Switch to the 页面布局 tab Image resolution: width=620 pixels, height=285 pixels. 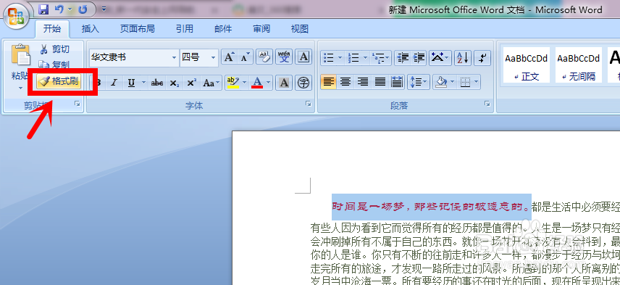[x=137, y=29]
